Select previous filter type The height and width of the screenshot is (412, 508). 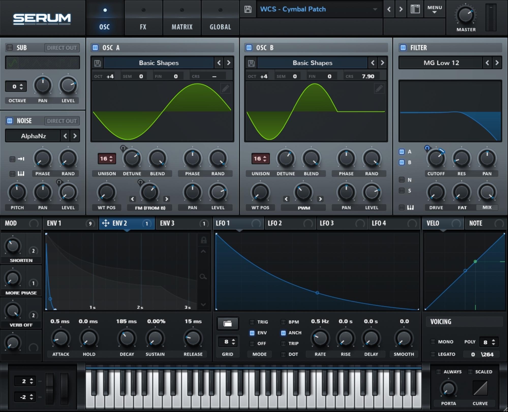(x=487, y=63)
